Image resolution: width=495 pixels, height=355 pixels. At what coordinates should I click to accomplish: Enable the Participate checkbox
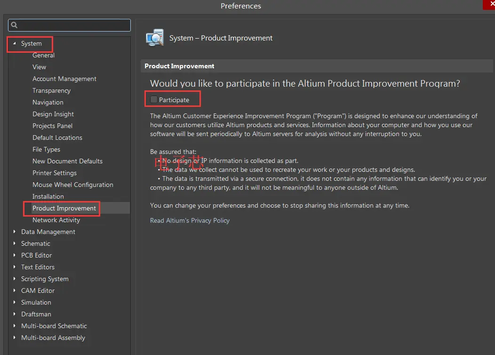154,99
